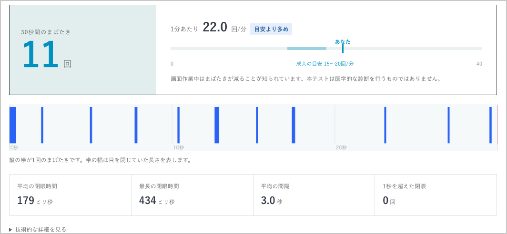The image size is (507, 234).
Task: Click the large 11 blink count
Action: coord(40,55)
